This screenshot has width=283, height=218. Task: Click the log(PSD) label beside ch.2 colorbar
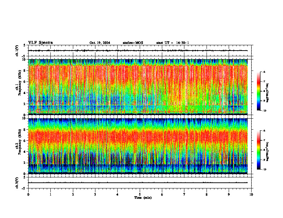(268, 151)
